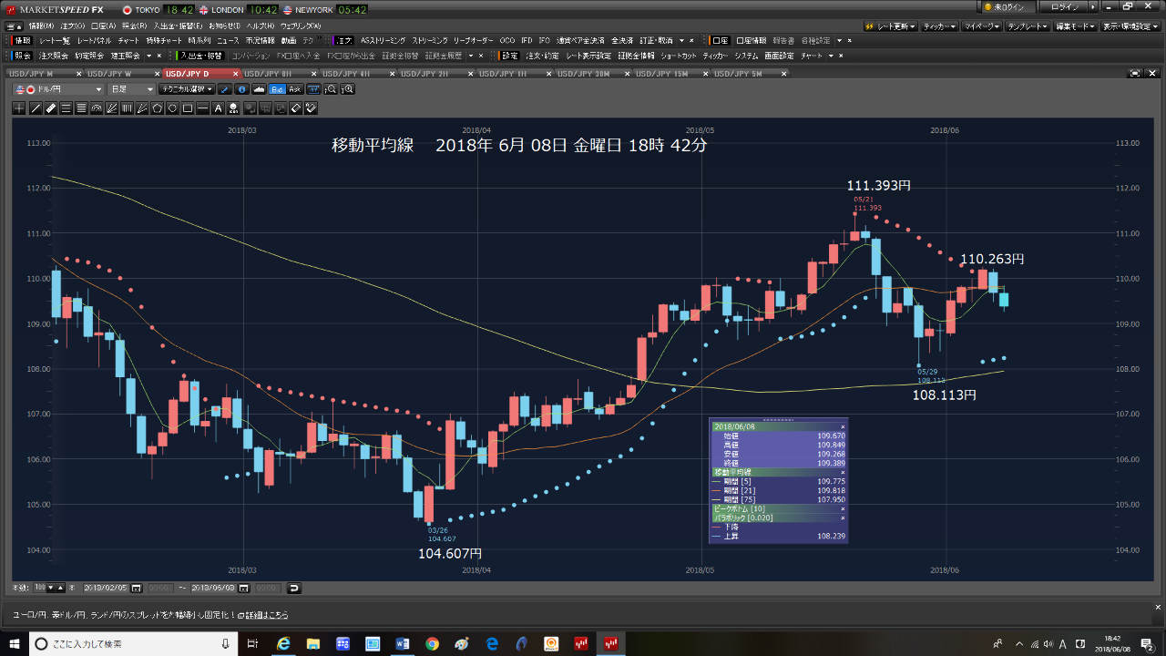Expand the テクニカル選択 dropdown
Screen dimensions: 1166x656
[x=186, y=89]
